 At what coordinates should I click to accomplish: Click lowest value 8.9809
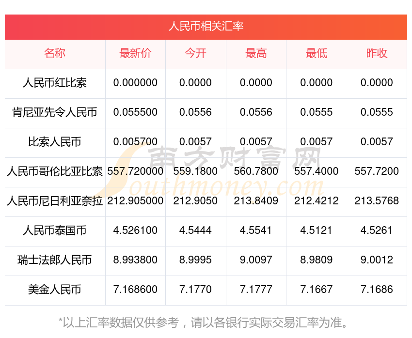(317, 260)
